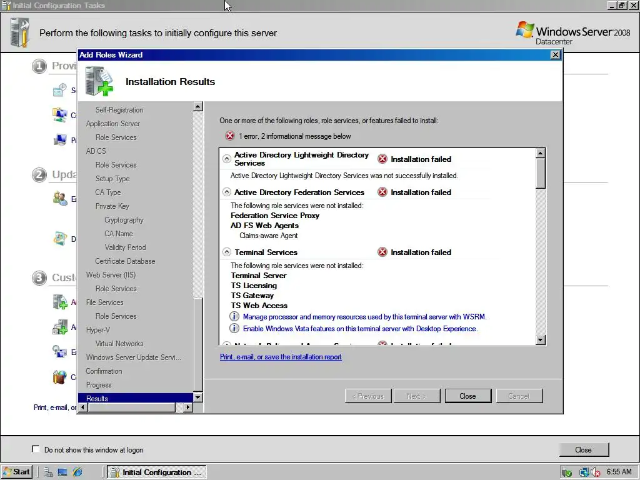Click 'TS Gateway' in failed role services
This screenshot has width=640, height=480.
pyautogui.click(x=252, y=295)
